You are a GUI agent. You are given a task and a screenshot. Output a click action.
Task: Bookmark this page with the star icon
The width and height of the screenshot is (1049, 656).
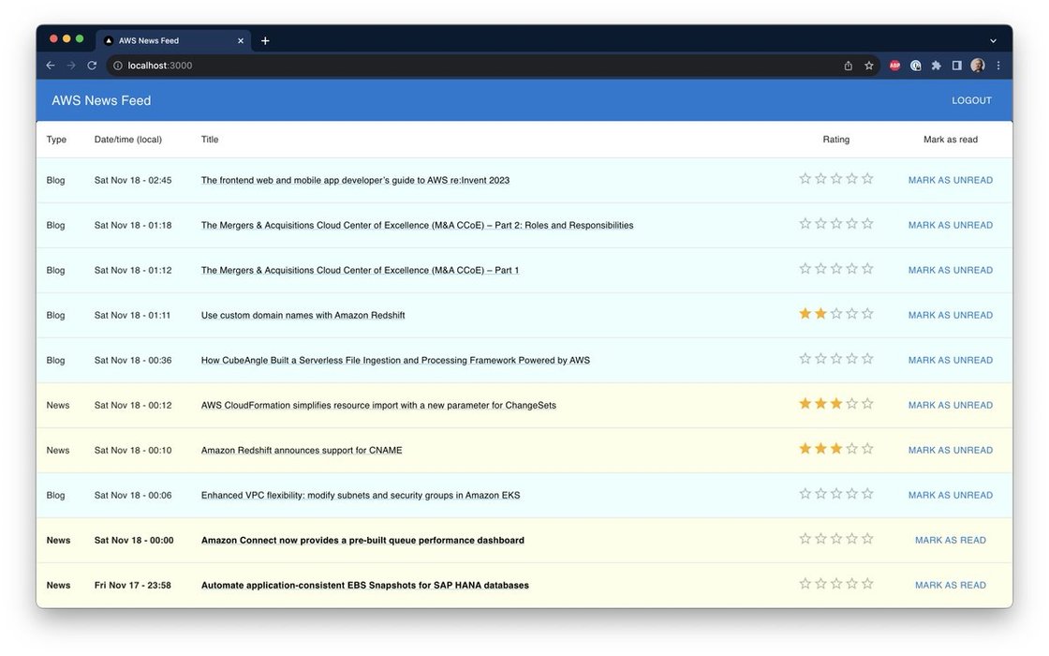869,66
